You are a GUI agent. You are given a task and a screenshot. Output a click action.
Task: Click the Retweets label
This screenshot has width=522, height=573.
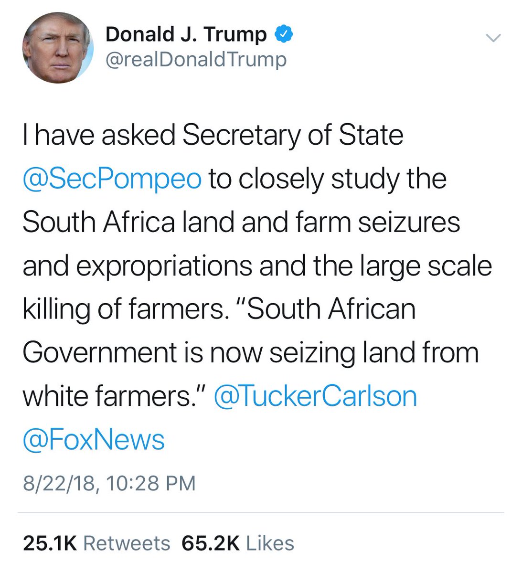click(x=127, y=543)
